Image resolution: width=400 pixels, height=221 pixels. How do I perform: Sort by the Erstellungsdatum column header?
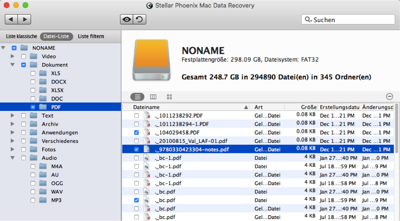point(339,107)
